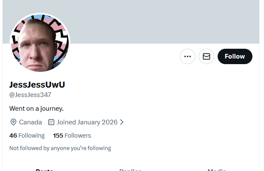Viewport: 264px width, 171px height.
Task: Click the envelope message icon
Action: tap(206, 56)
